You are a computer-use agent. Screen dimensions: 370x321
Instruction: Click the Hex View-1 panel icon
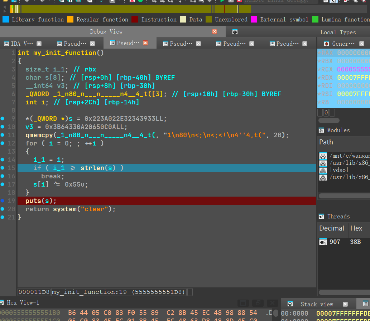(2, 303)
